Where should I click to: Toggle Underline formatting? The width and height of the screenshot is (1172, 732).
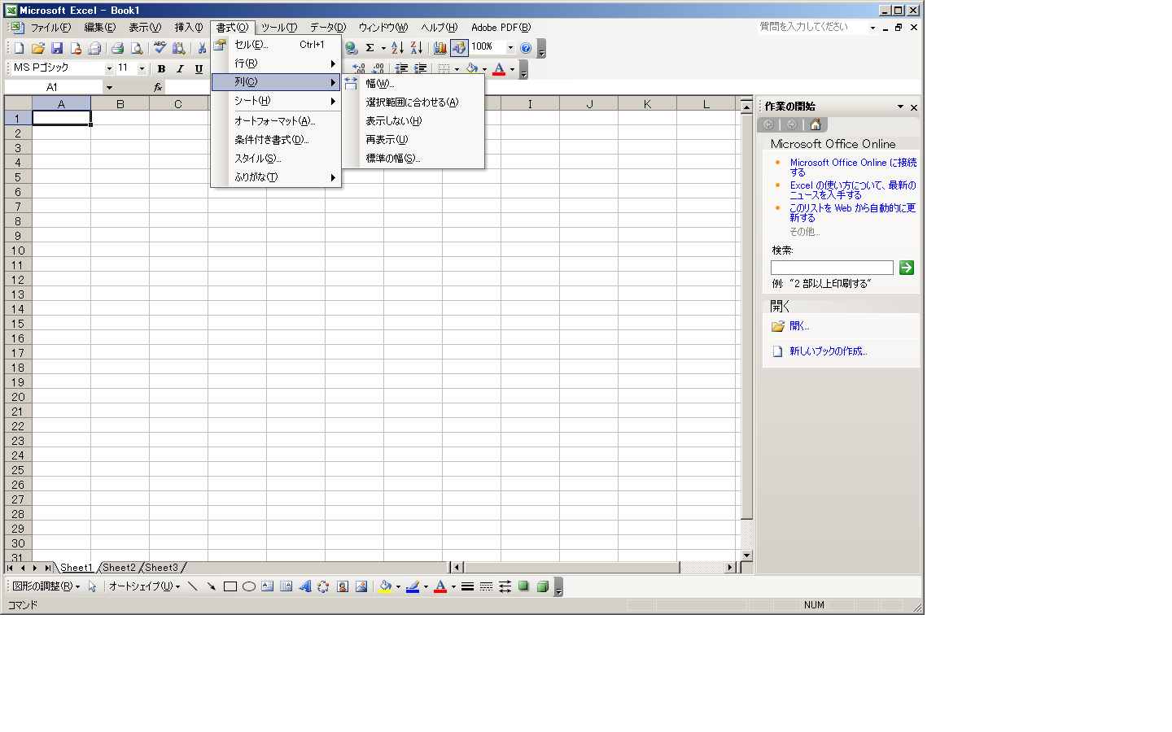199,69
